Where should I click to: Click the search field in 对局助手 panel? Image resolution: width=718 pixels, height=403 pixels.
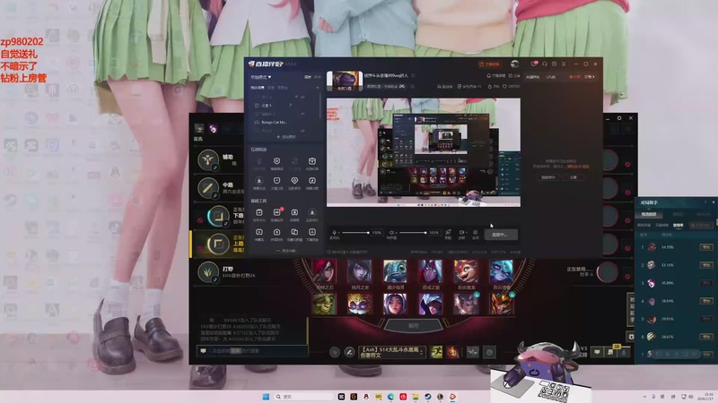tap(702, 225)
